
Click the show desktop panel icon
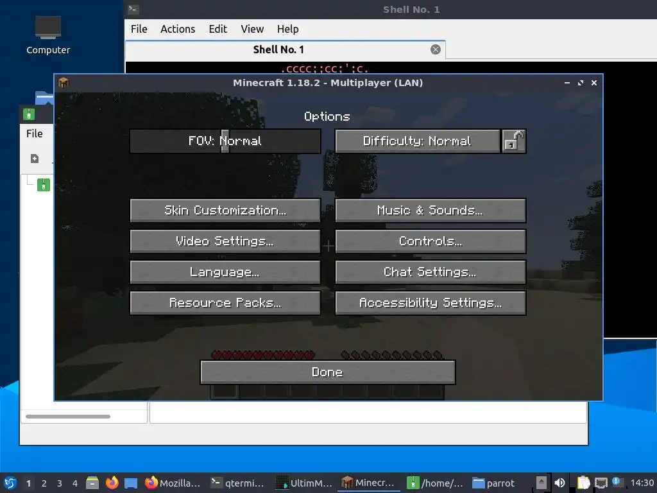[131, 483]
